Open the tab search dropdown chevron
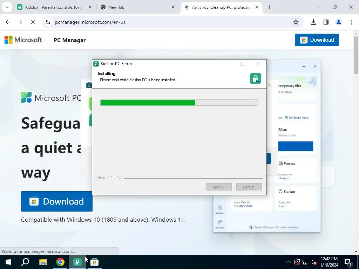Screen dimensions: 359x269 click(7, 7)
